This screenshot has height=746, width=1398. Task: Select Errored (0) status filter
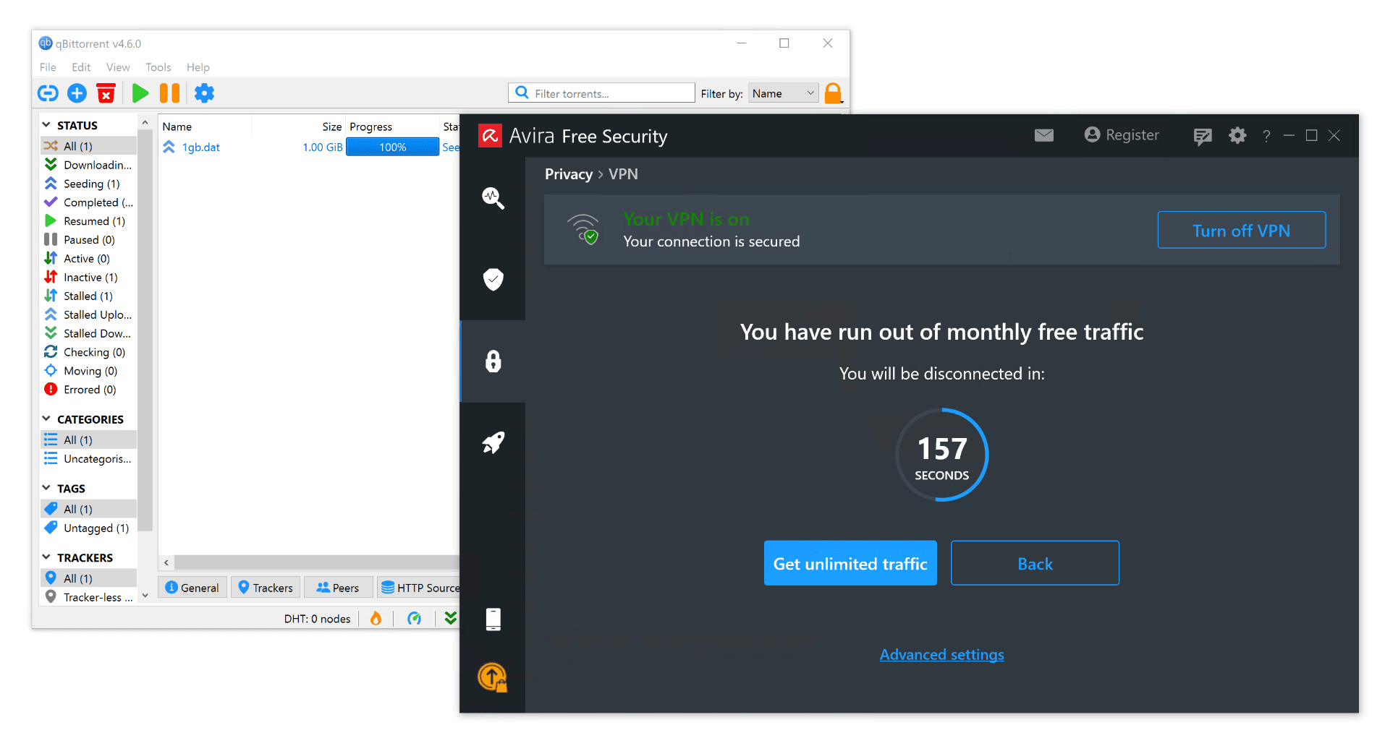tap(89, 390)
